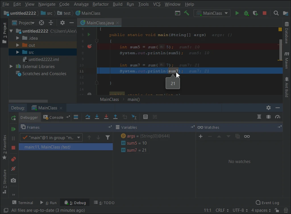Open the 6: TODO tool window
Screen dimensions: 291x214
[x=104, y=203]
